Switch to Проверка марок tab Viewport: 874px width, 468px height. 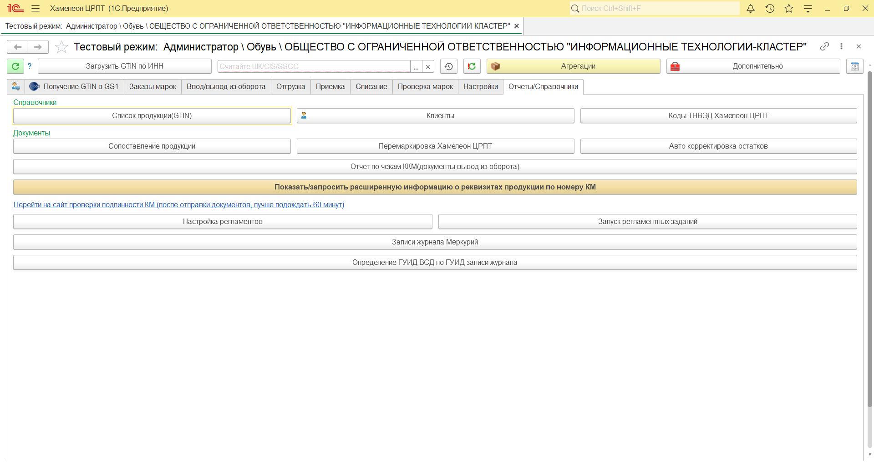click(x=426, y=86)
